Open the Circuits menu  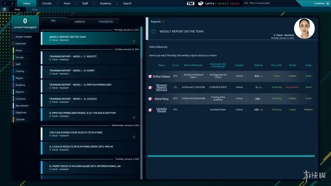pos(47,3)
